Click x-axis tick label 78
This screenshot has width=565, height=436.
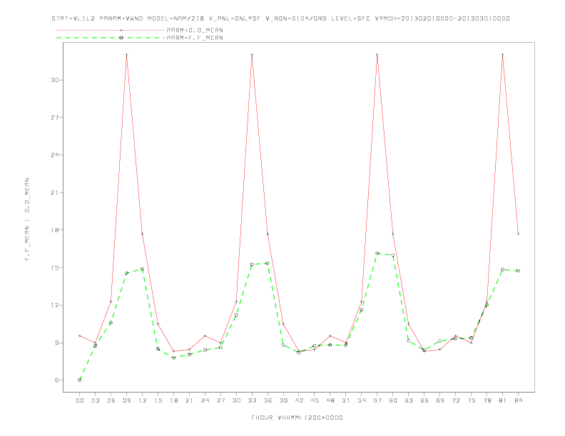click(487, 400)
